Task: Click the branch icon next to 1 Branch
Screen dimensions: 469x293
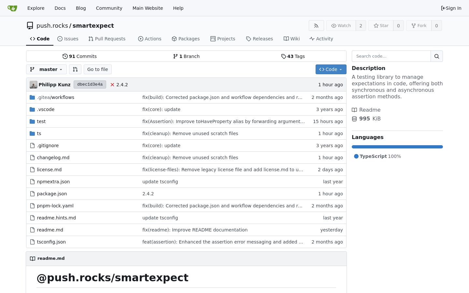Action: tap(176, 56)
